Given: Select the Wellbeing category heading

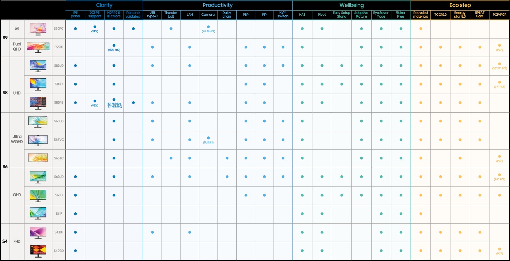Looking at the screenshot, I should coord(351,5).
